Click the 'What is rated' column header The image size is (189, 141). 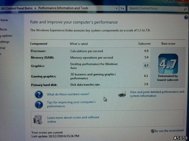click(78, 44)
